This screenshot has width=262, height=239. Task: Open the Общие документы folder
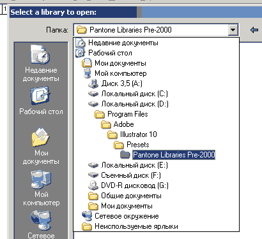point(156,196)
